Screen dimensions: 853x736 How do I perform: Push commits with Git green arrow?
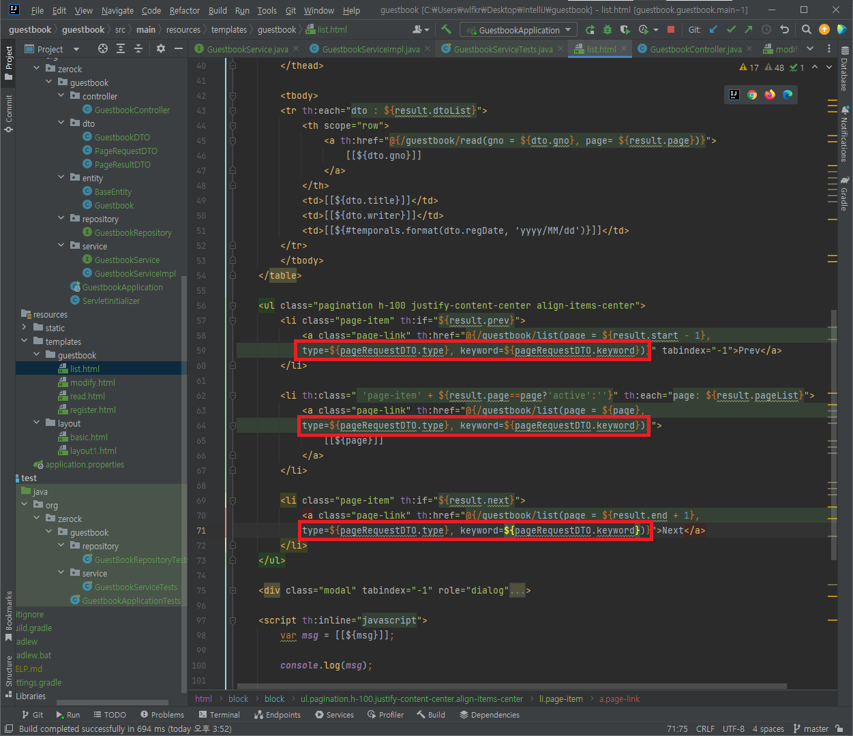click(x=749, y=29)
